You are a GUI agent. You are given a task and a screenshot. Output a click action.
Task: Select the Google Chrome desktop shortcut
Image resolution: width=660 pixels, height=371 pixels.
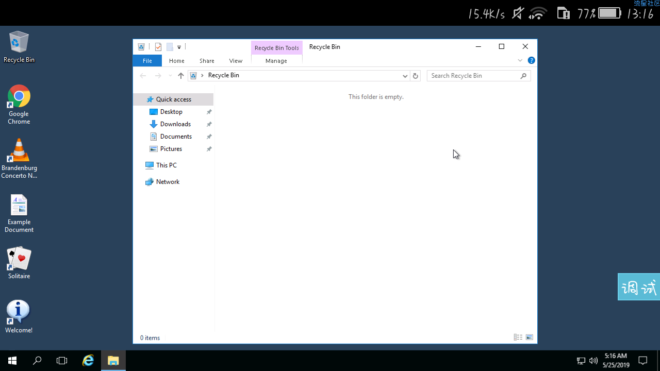coord(19,105)
